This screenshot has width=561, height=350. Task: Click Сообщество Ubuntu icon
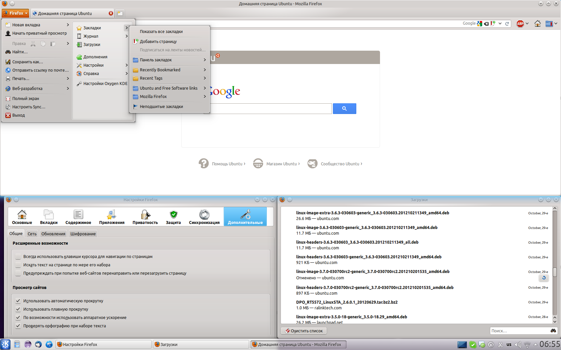(313, 164)
